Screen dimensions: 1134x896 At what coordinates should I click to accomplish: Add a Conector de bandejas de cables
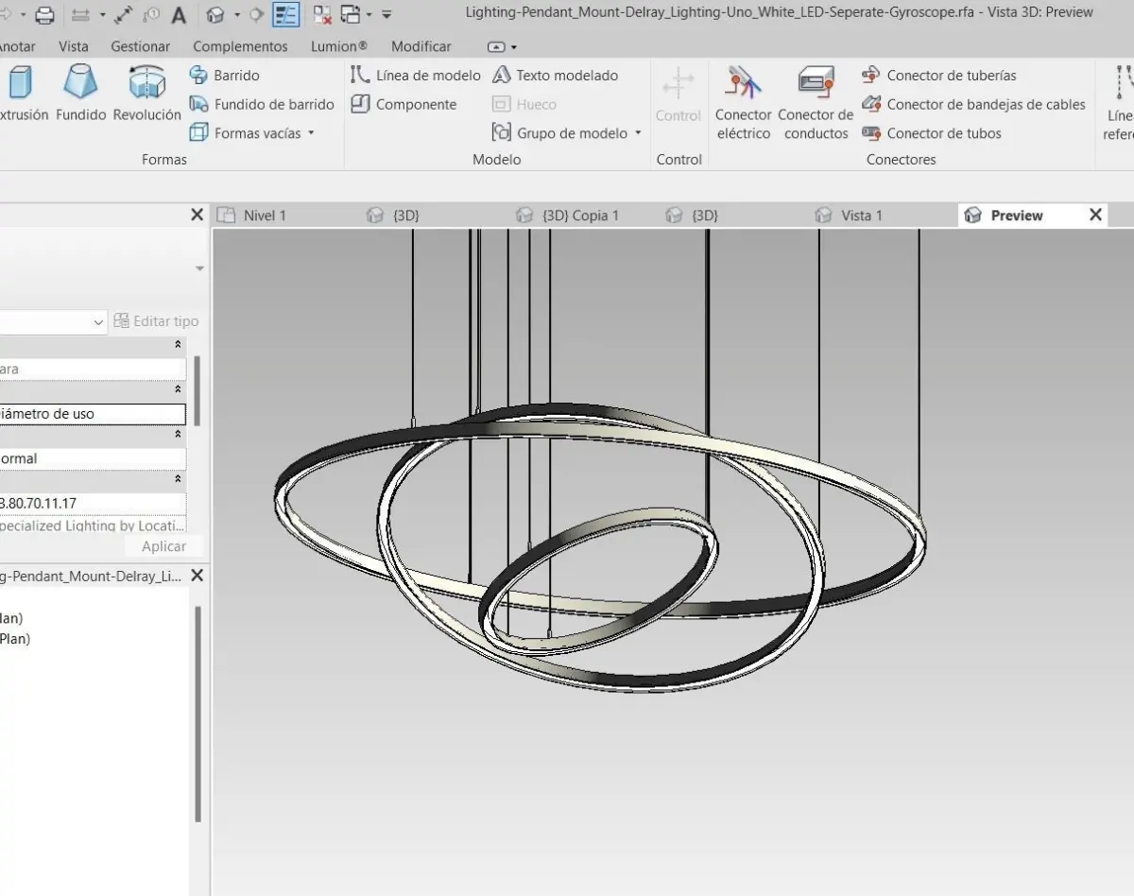[974, 104]
